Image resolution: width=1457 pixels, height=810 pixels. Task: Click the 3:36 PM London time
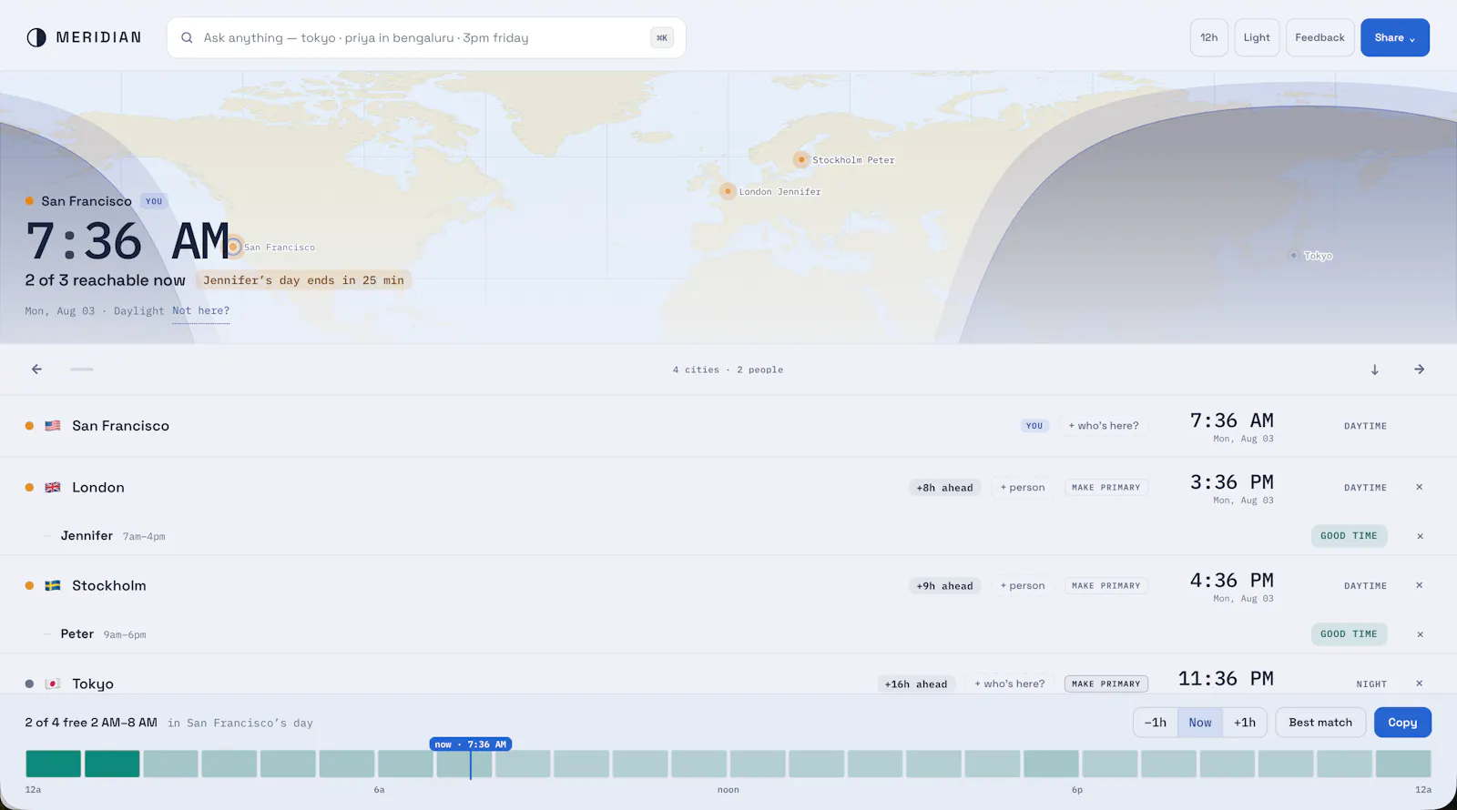[x=1232, y=482]
